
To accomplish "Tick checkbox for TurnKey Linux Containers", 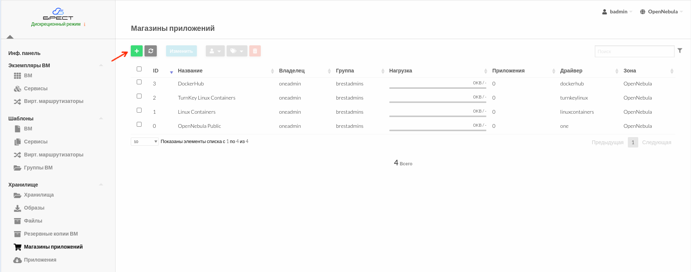I will pos(139,96).
